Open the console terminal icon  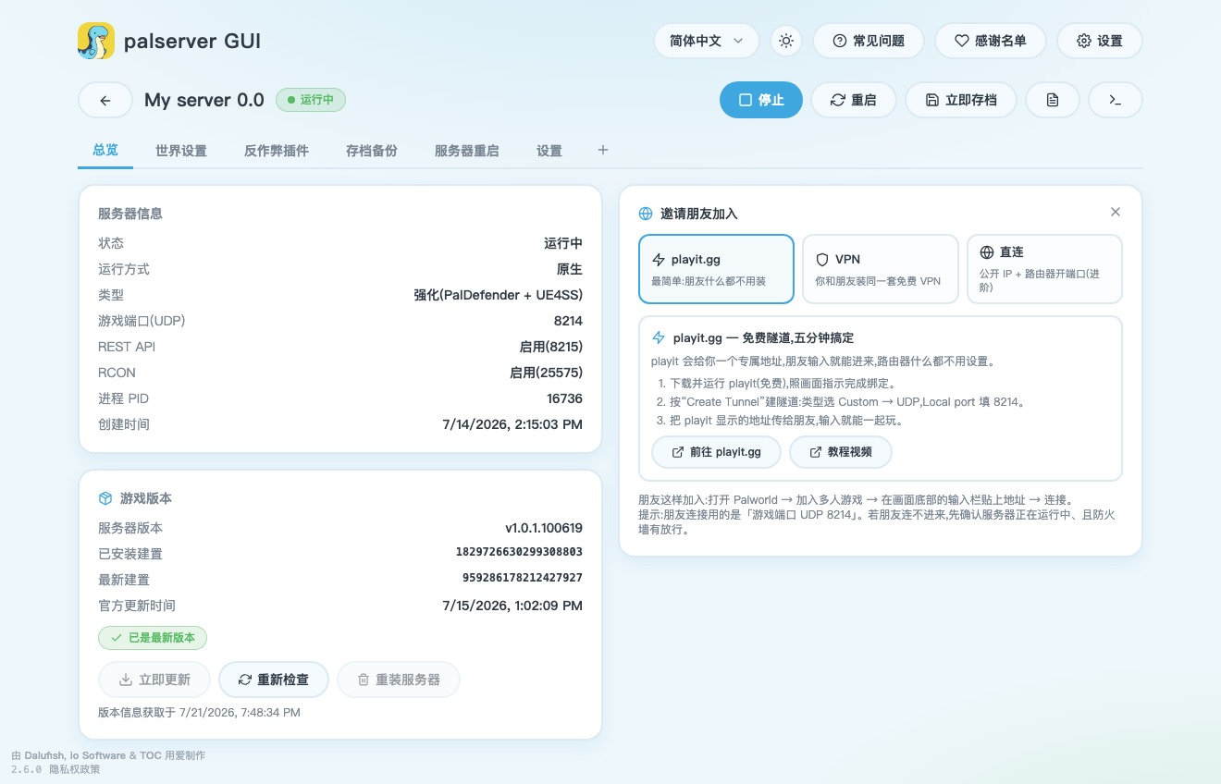[x=1116, y=100]
